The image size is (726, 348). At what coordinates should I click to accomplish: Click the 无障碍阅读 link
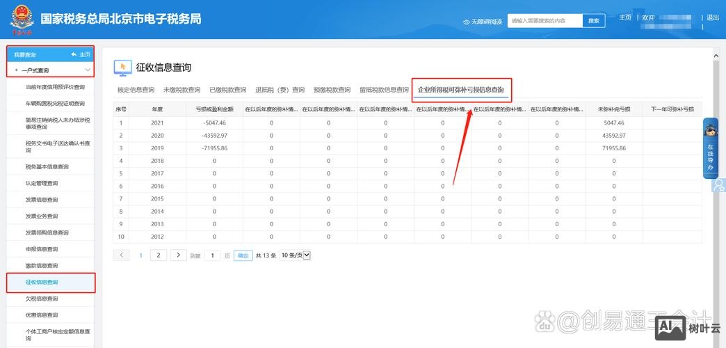click(486, 22)
